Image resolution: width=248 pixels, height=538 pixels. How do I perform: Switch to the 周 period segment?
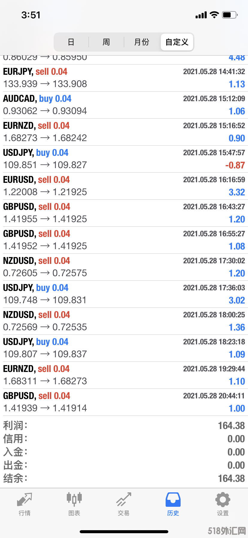[x=106, y=42]
